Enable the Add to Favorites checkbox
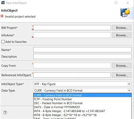Viewport: 134px width, 119px height. click(x=3, y=42)
